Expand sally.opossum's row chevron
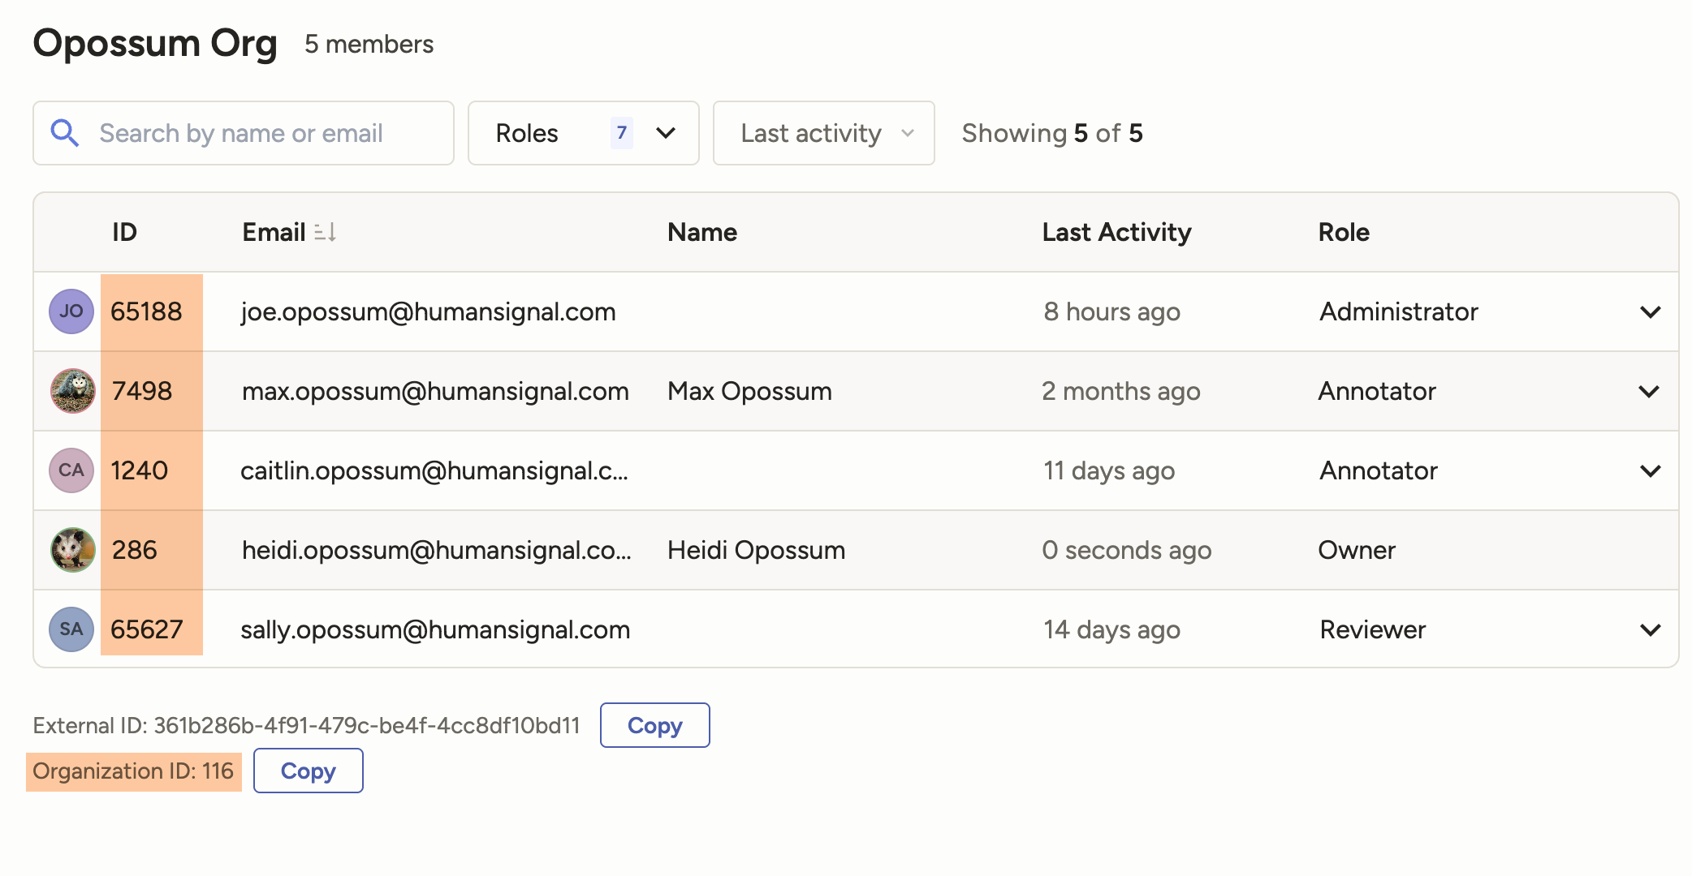Screen dimensions: 1692x876 [1650, 629]
